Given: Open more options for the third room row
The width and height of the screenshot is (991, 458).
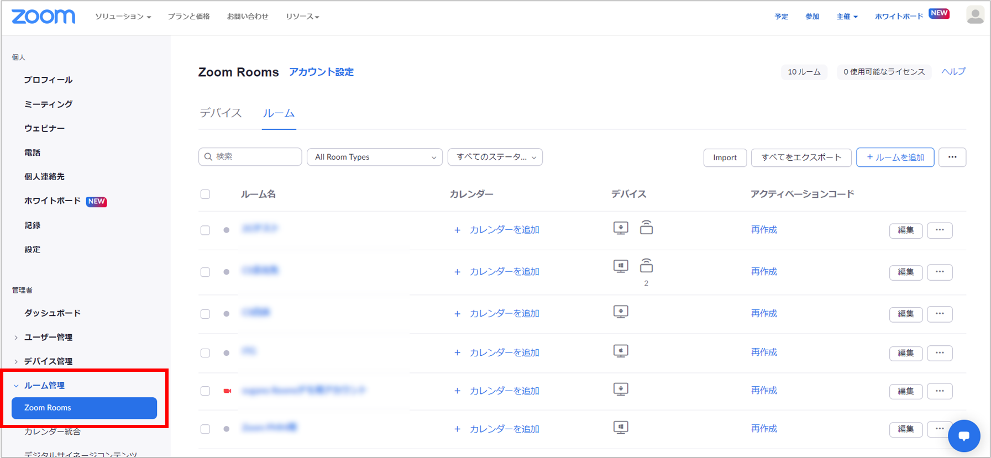Looking at the screenshot, I should click(x=940, y=314).
